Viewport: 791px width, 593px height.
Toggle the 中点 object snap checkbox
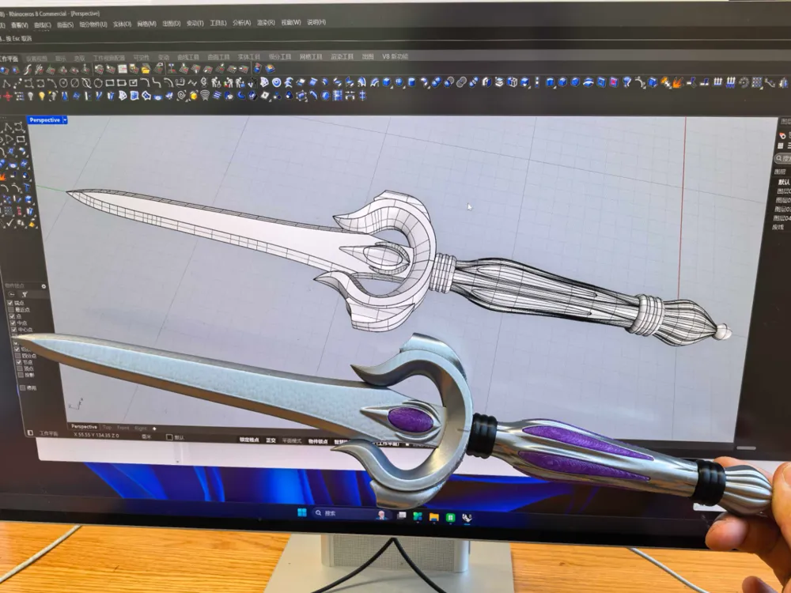(13, 323)
